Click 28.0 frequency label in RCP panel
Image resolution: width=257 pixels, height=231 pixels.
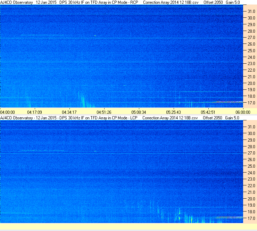click(x=251, y=31)
